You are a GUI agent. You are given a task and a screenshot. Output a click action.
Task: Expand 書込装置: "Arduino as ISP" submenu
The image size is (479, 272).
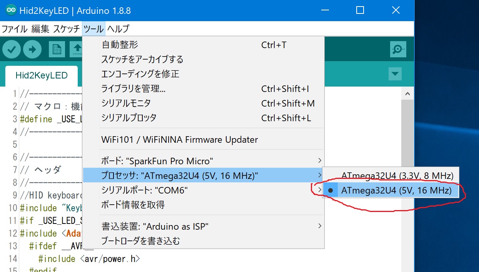point(204,226)
